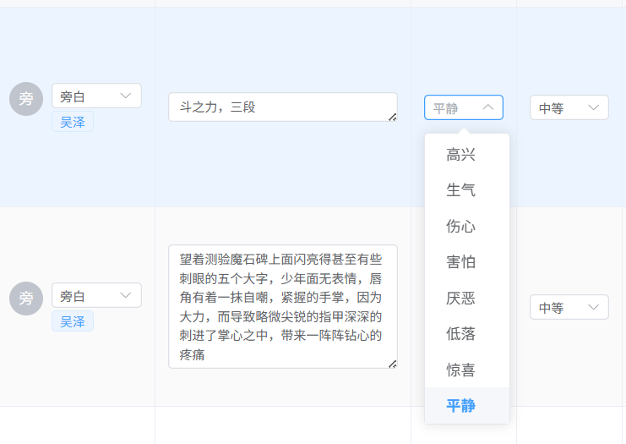Click the resize handle of the 斗之力 text field
This screenshot has height=444, width=626.
point(393,118)
